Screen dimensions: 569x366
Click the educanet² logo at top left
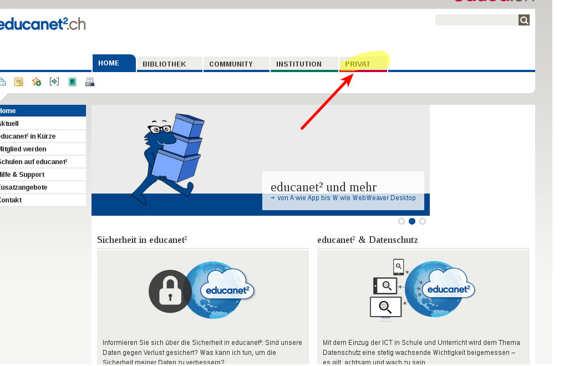[42, 24]
